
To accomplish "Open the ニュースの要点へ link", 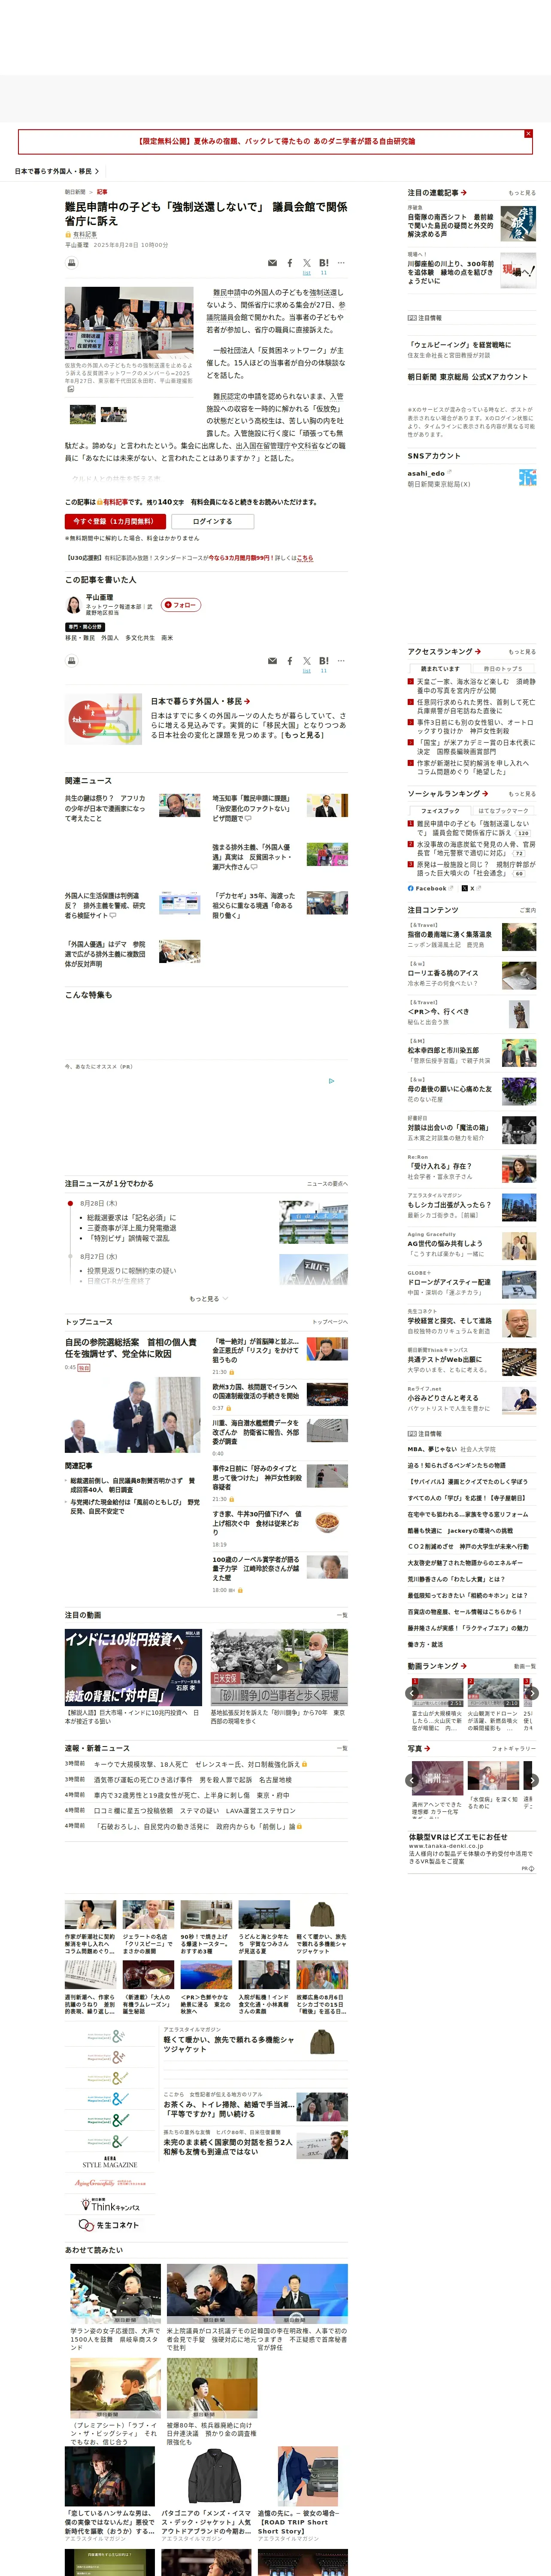I will coord(327,1184).
